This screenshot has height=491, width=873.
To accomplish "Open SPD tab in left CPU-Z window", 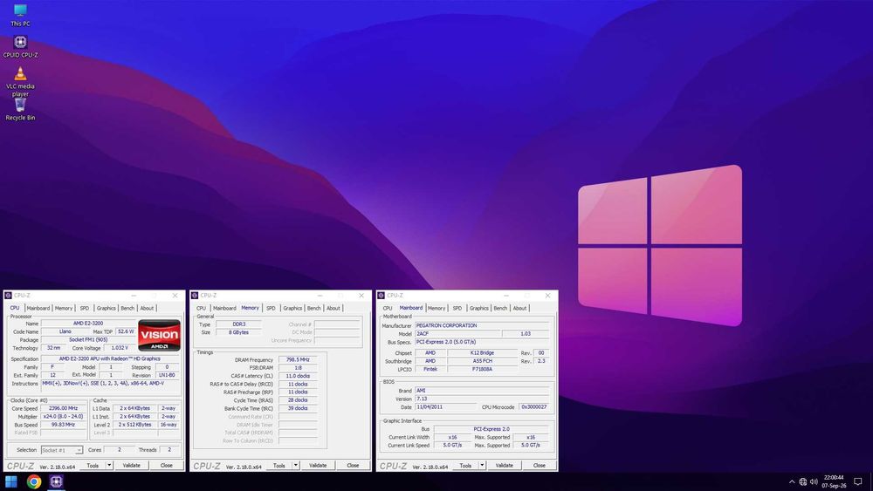I will 84,308.
